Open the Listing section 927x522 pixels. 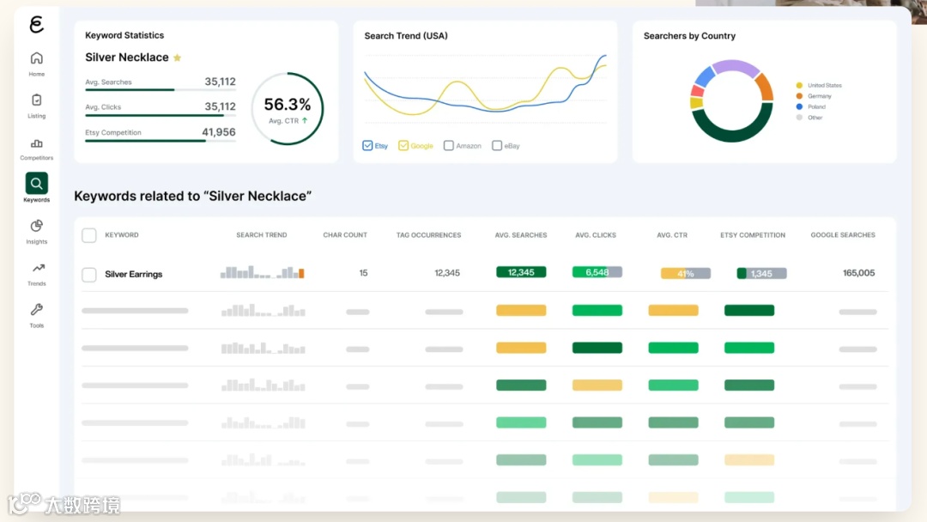tap(37, 106)
